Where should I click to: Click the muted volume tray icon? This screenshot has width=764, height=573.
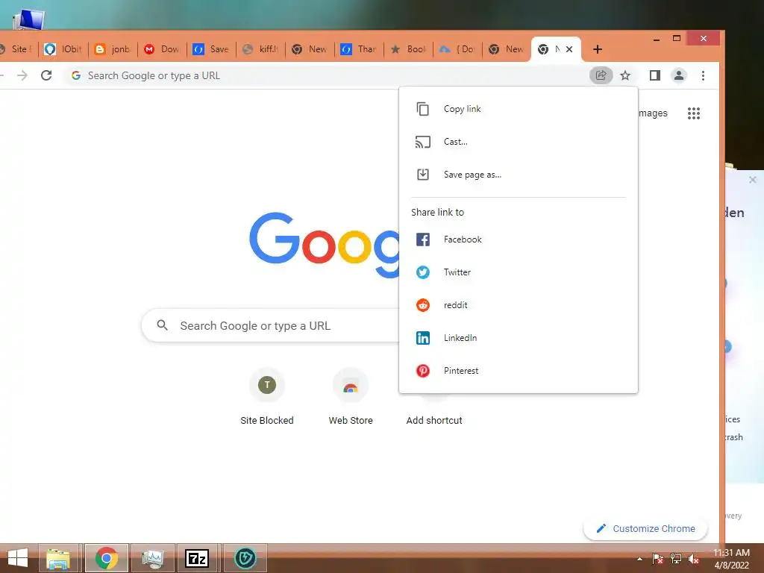(x=694, y=559)
